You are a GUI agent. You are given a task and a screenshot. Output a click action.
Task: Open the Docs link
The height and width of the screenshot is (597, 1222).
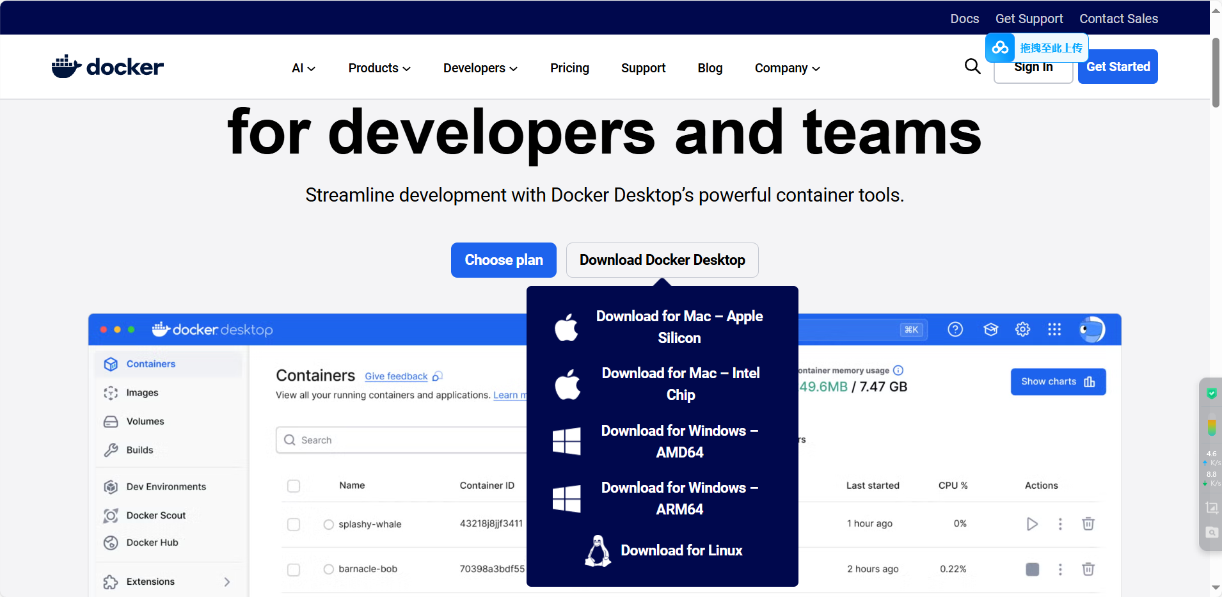pyautogui.click(x=965, y=19)
